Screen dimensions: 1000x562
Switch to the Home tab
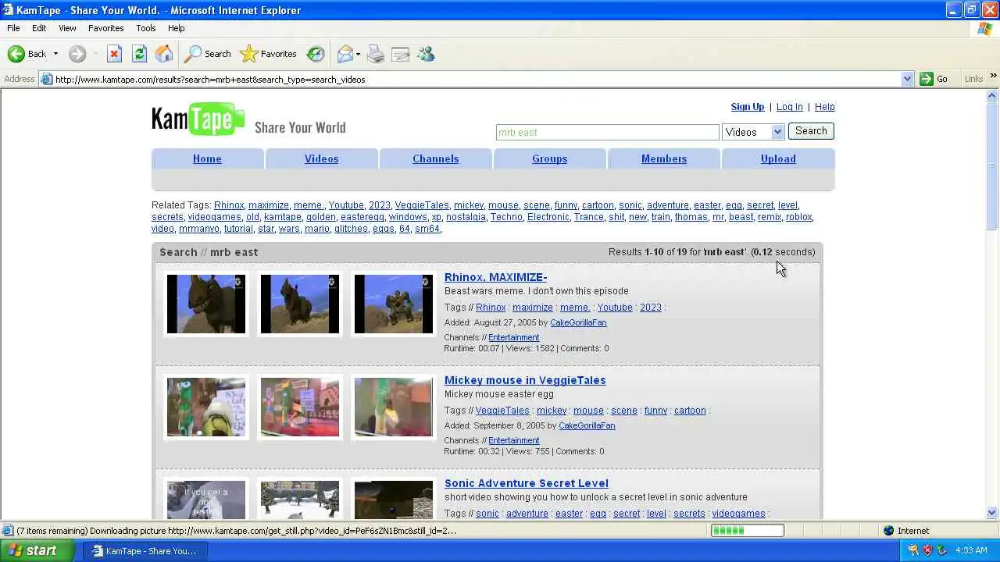click(x=207, y=158)
